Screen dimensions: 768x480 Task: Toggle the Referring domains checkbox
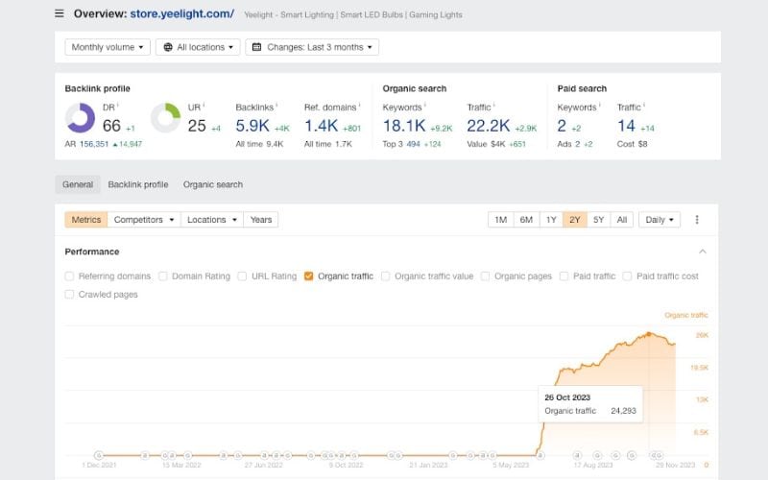pos(69,276)
